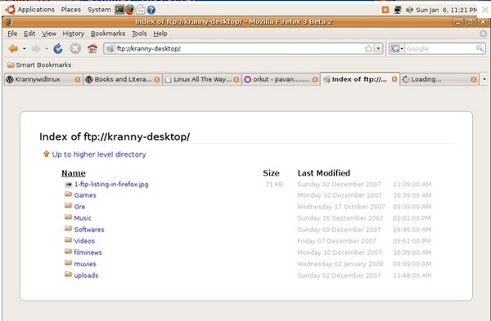Open the Home page icon

(x=92, y=49)
